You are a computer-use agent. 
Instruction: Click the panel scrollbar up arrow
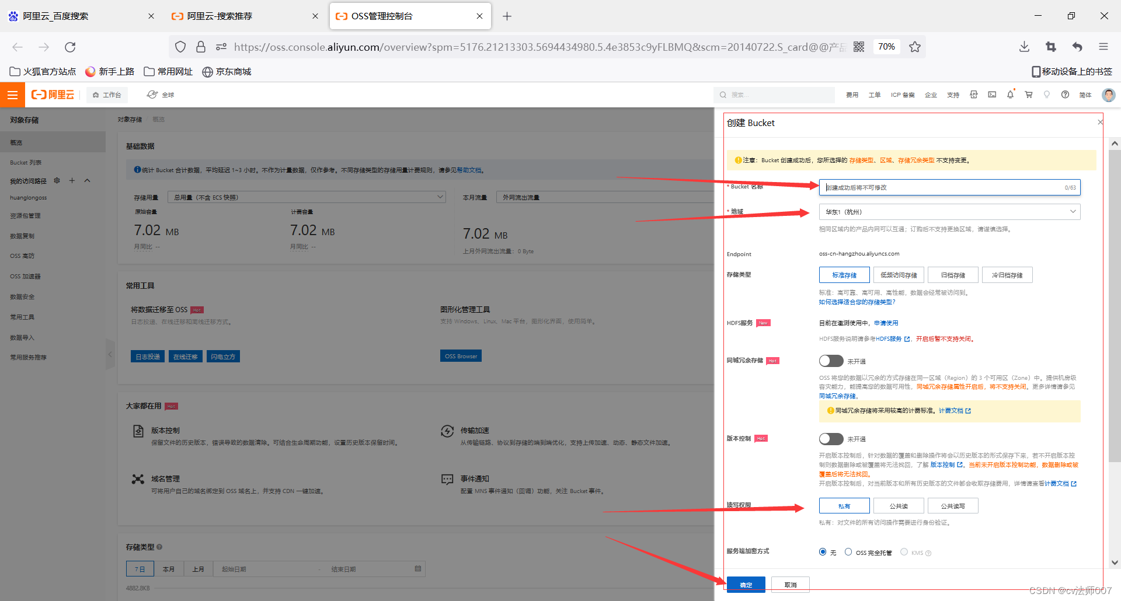[1115, 144]
